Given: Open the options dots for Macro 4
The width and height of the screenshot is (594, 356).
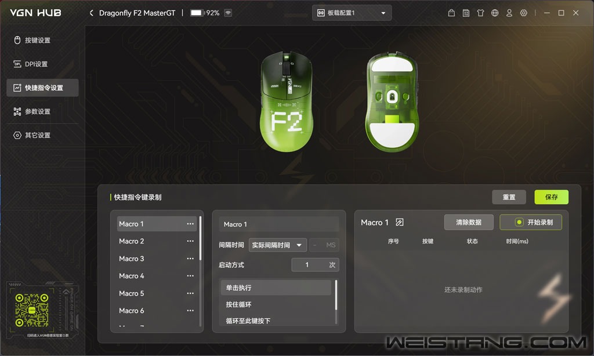Looking at the screenshot, I should coord(190,276).
